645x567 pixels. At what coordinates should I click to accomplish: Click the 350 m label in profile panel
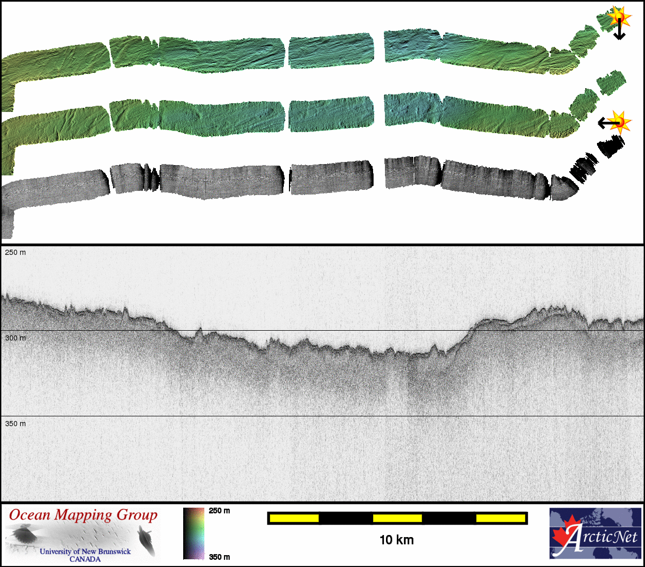click(15, 424)
